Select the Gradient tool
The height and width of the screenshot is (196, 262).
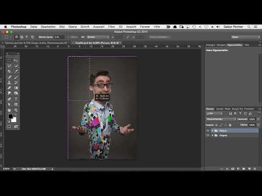tap(16, 88)
